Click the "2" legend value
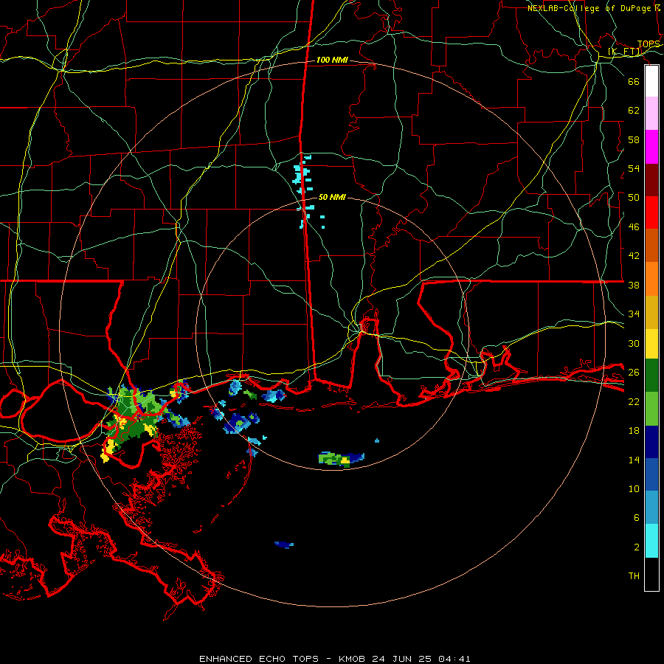 coord(637,547)
